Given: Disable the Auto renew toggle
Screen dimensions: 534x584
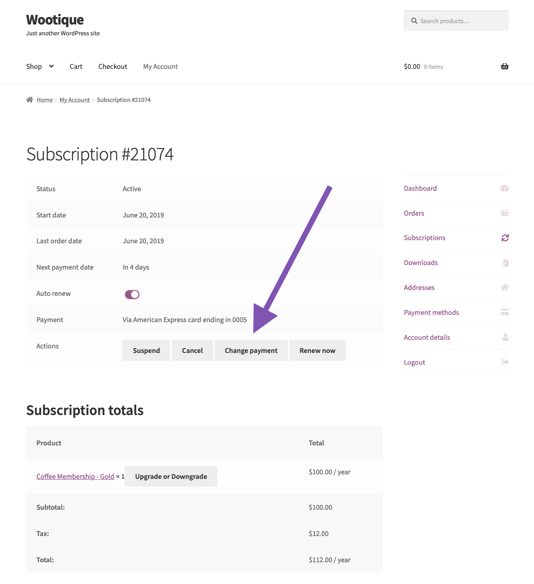Looking at the screenshot, I should (x=132, y=294).
